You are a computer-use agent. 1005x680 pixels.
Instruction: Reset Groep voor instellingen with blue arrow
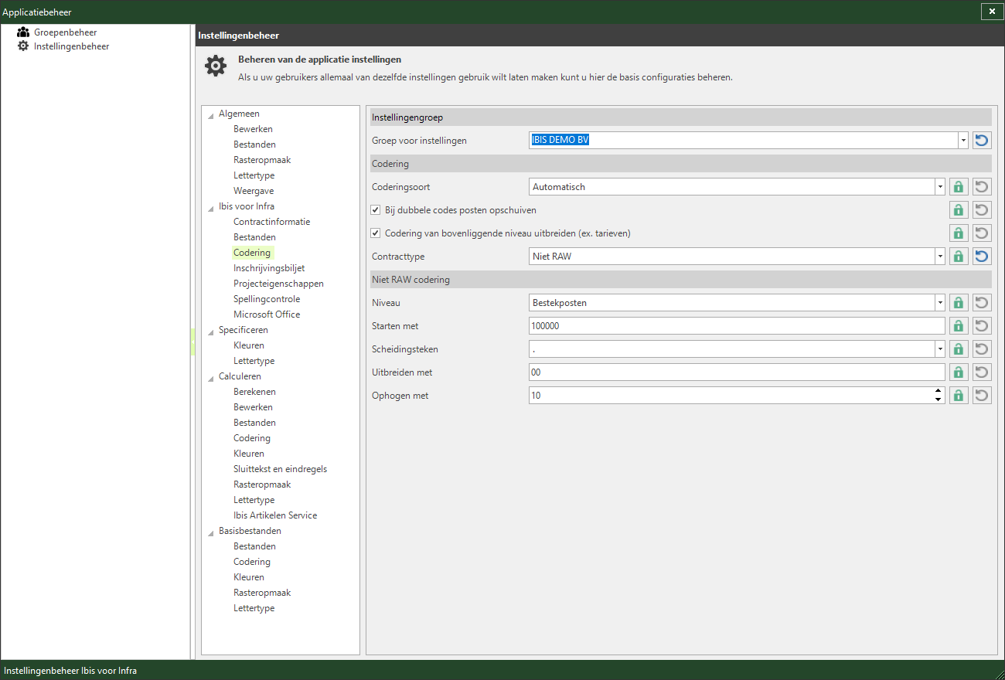pos(982,141)
